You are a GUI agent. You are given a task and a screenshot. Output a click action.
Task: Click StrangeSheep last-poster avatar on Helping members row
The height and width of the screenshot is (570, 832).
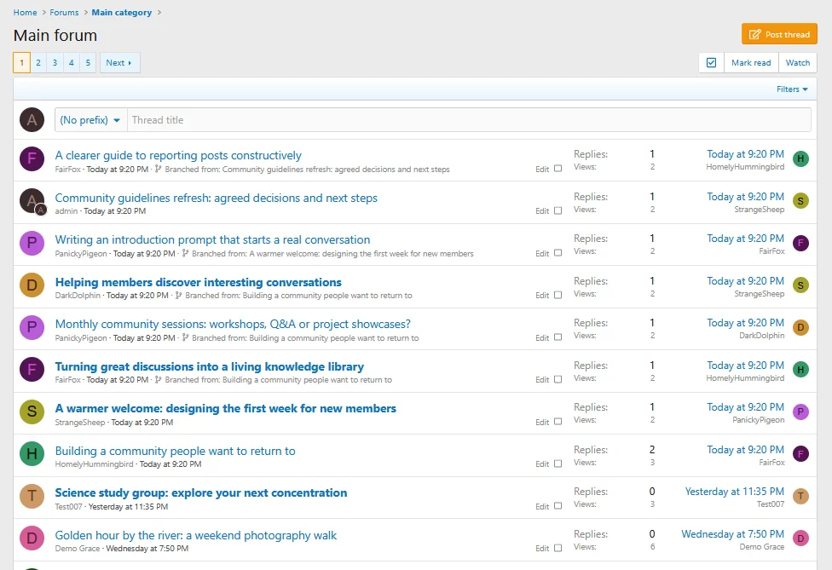tap(800, 285)
